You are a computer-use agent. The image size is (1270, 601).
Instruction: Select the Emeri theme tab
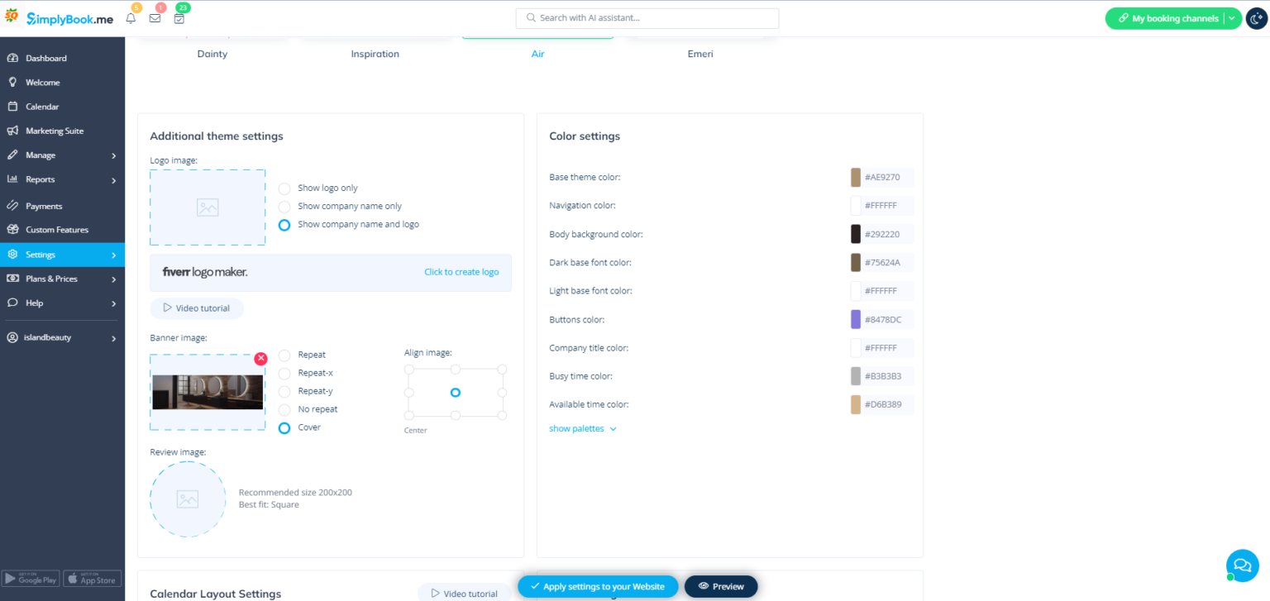click(x=700, y=54)
